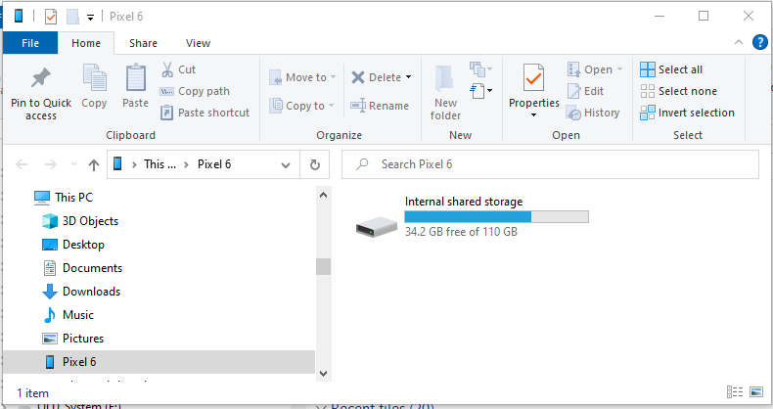This screenshot has width=773, height=409.
Task: Open the Properties dropdown arrow
Action: click(533, 115)
